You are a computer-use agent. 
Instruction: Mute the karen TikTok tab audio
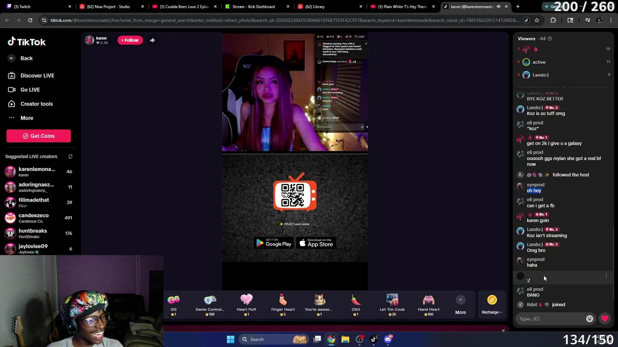[x=498, y=7]
